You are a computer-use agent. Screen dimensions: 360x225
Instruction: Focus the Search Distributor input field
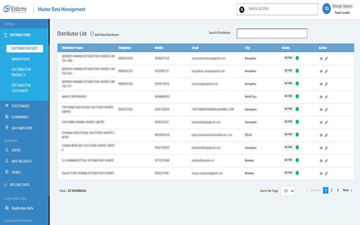click(272, 33)
